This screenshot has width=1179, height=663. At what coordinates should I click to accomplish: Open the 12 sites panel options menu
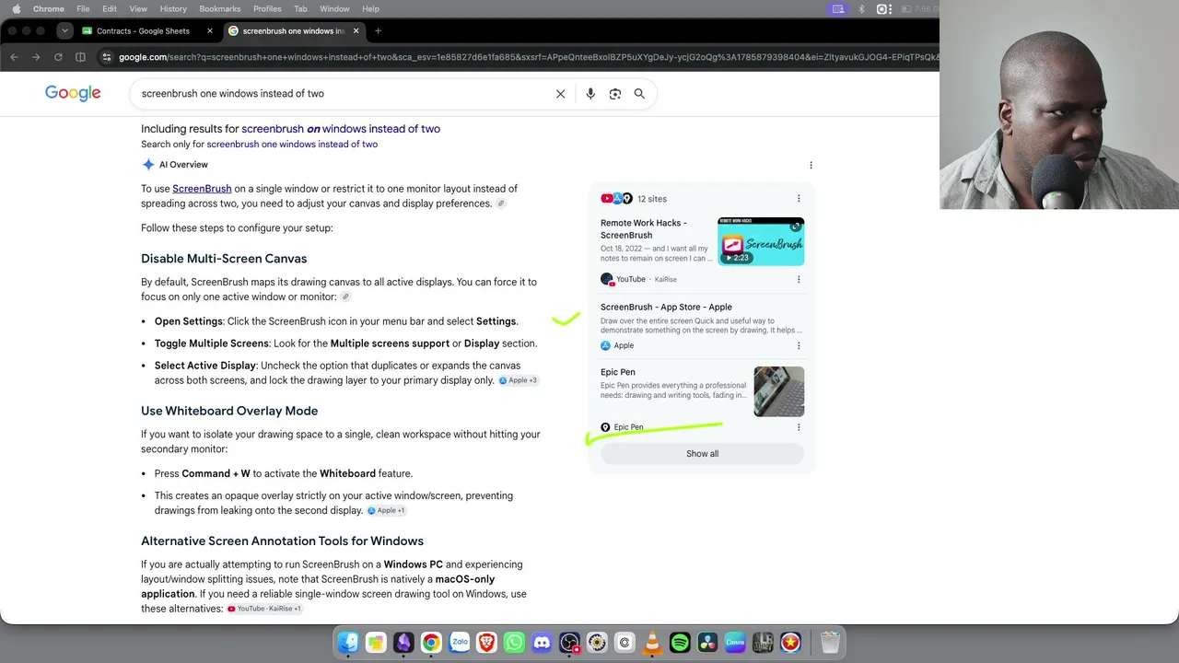click(799, 199)
